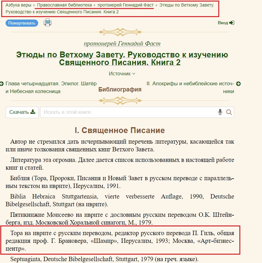This screenshot has width=262, height=263.
Task: Click the login arrow icon next to Вход
Action: [232, 23]
